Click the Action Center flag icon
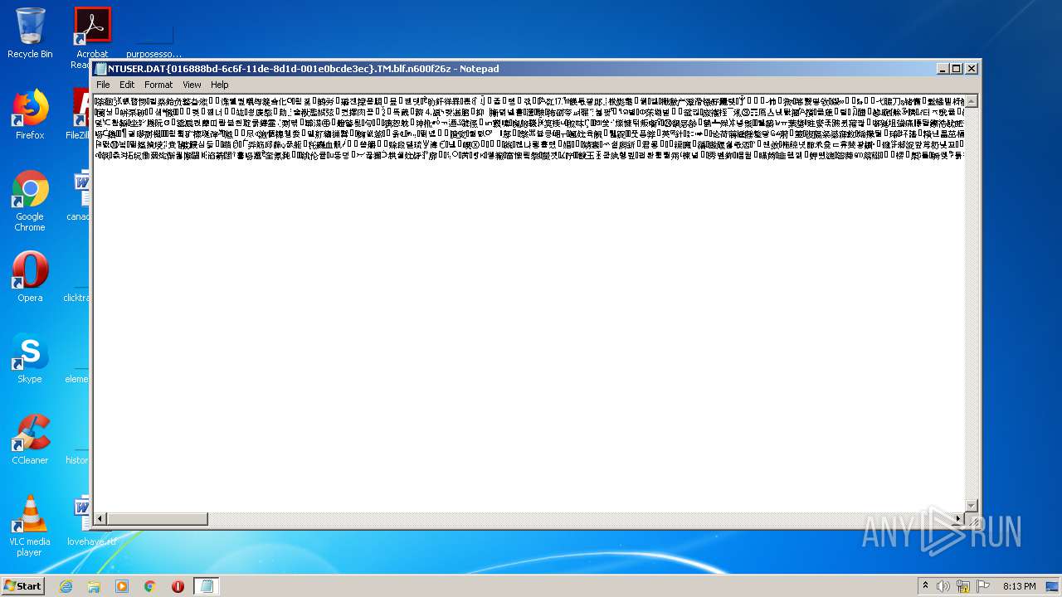Screen dimensions: 1062x597 (983, 586)
